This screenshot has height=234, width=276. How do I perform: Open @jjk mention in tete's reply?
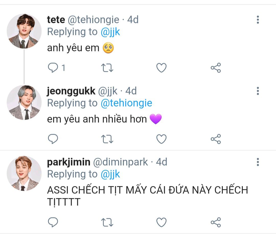click(110, 32)
